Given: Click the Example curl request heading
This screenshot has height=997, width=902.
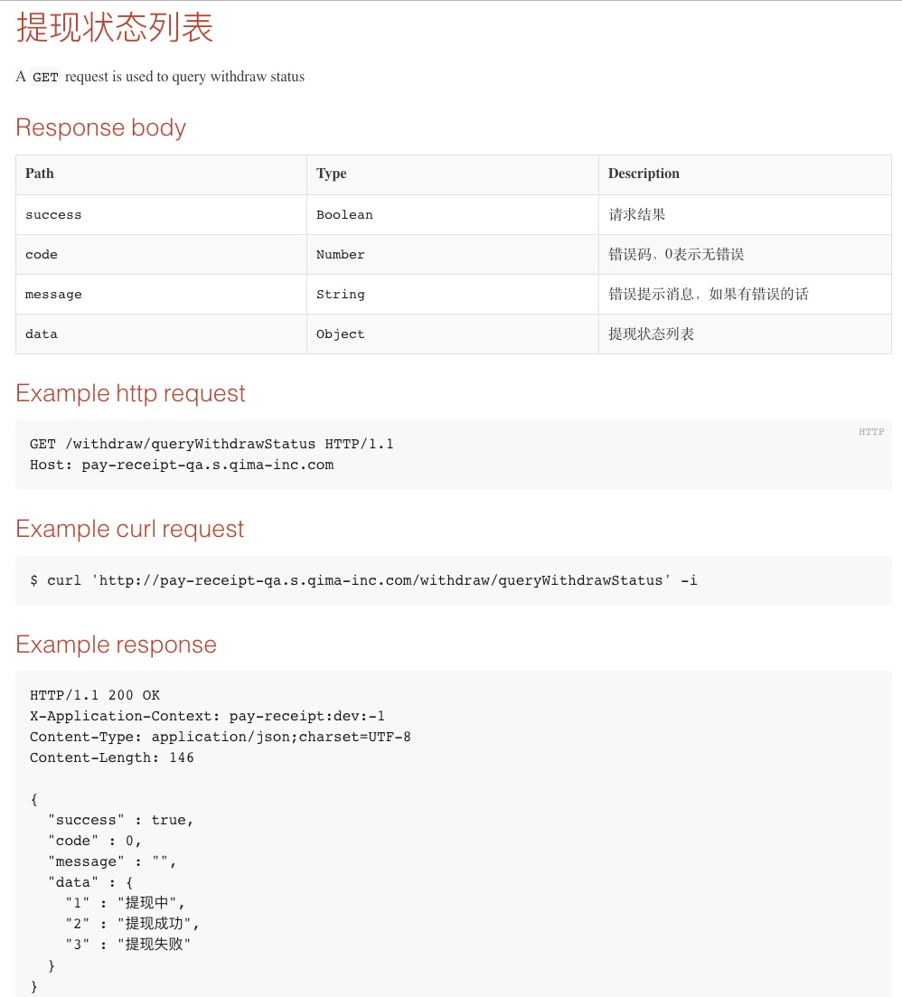Looking at the screenshot, I should pos(130,529).
